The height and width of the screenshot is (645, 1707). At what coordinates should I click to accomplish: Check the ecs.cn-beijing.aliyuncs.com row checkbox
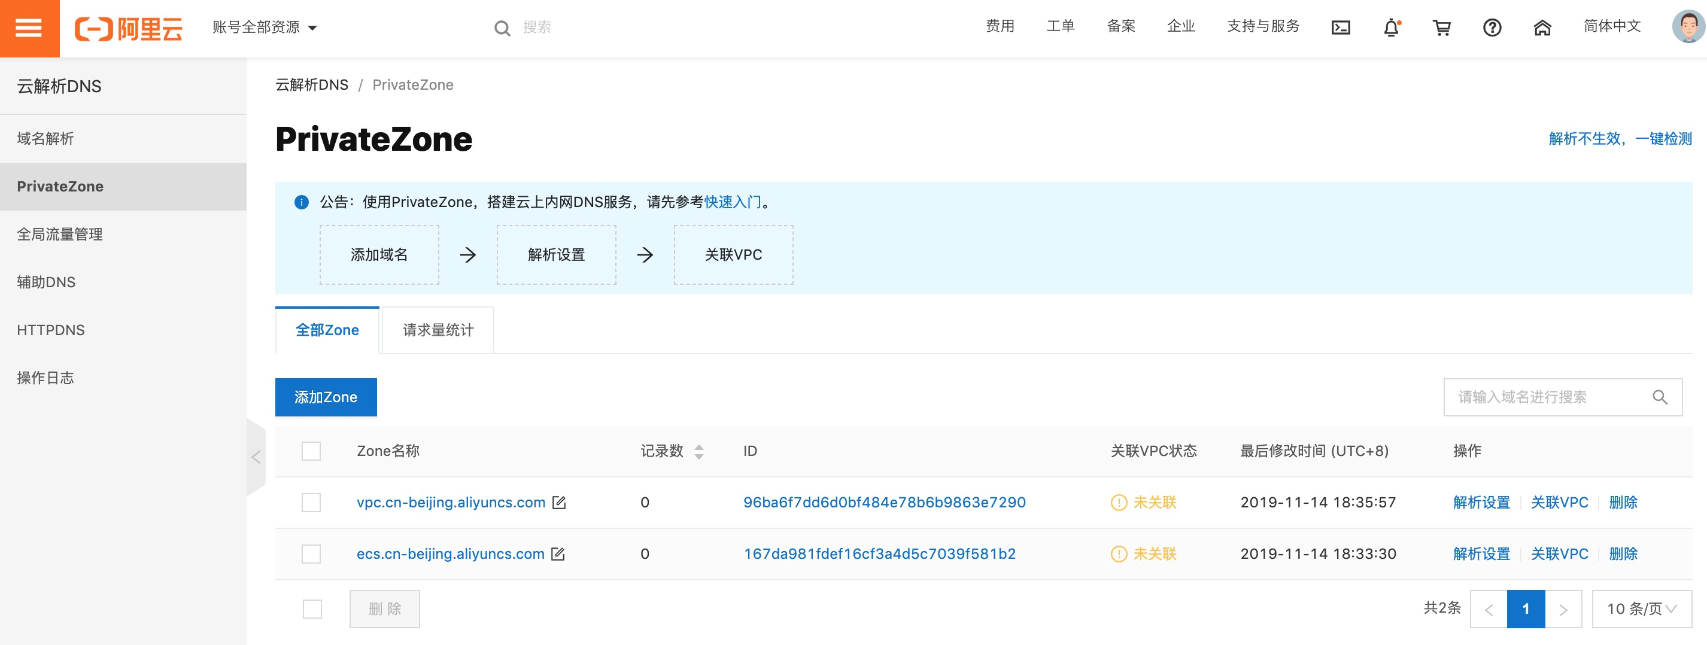click(311, 554)
